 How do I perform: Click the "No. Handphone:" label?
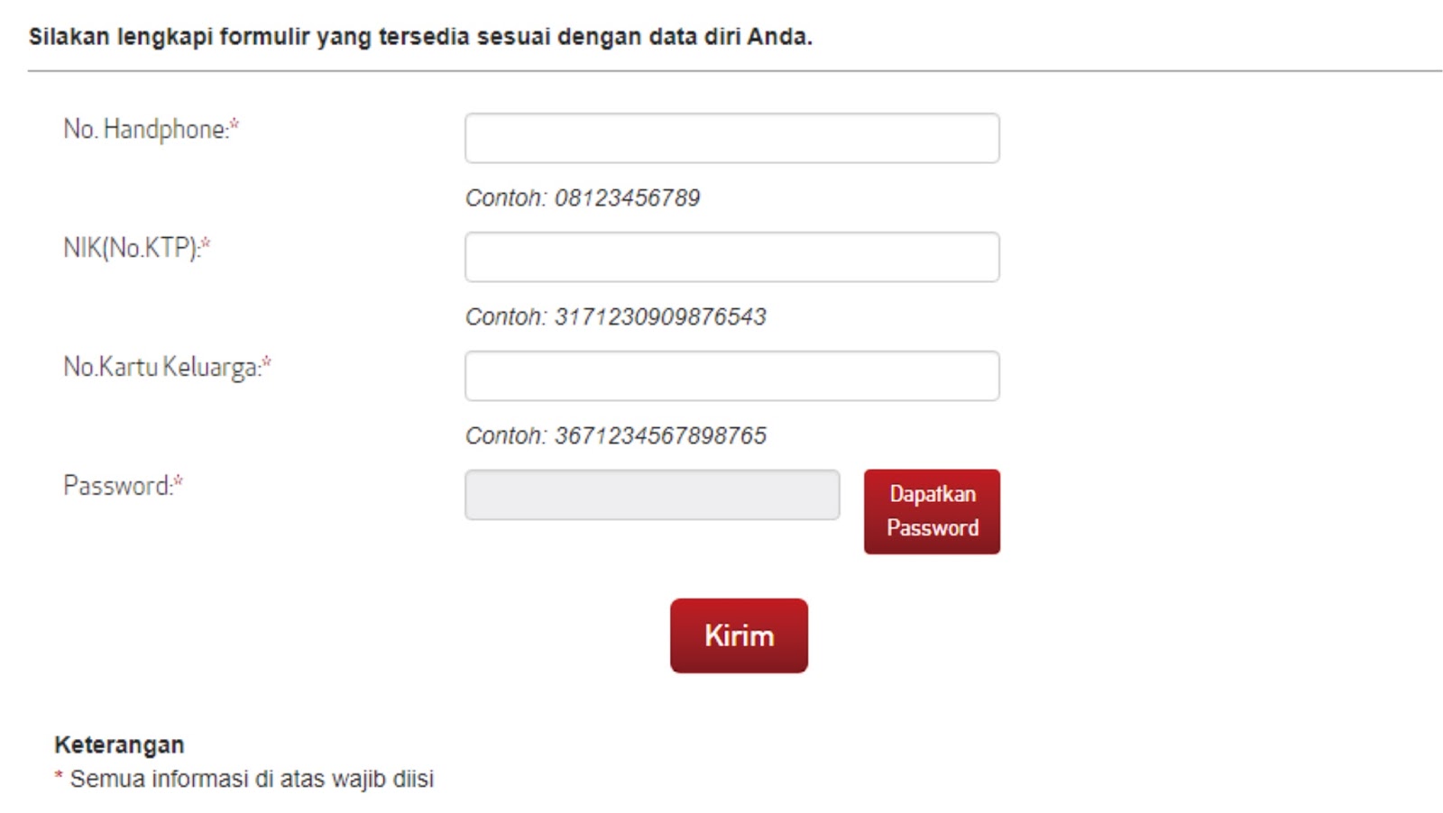tap(145, 129)
